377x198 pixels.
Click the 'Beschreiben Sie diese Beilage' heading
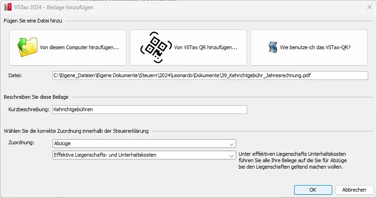(36, 97)
